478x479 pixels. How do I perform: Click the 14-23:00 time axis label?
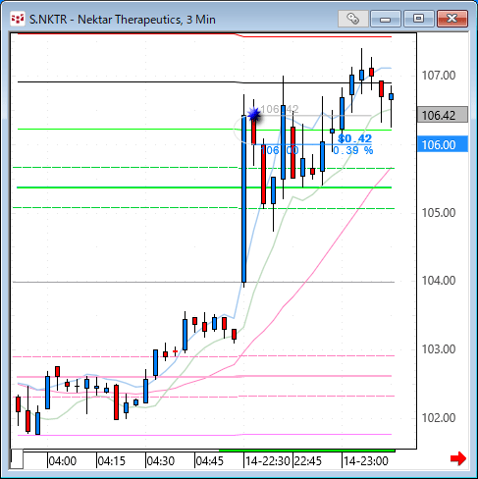pyautogui.click(x=366, y=461)
